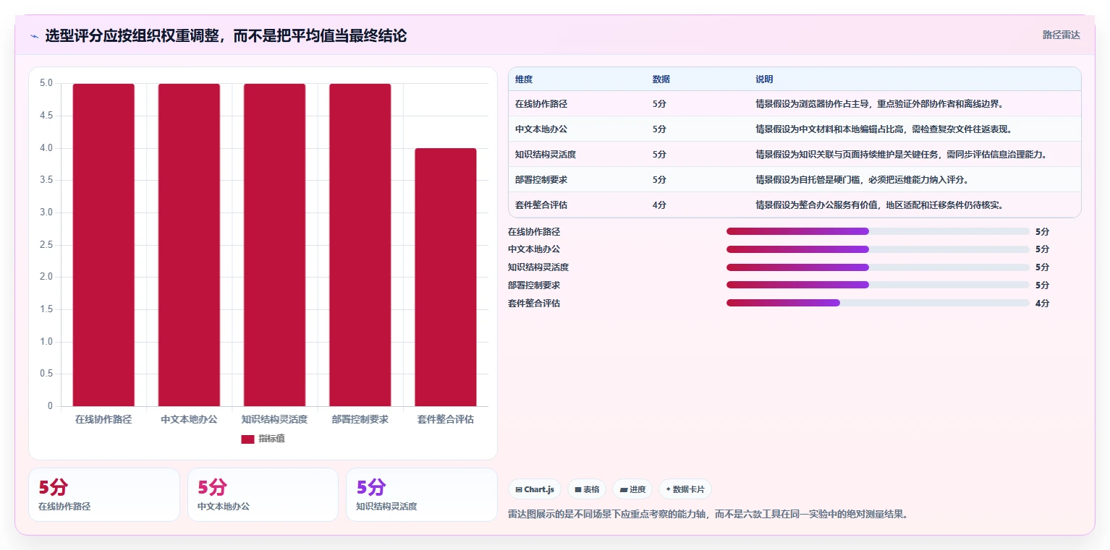Open the 知识结构灵活度 5分 stat card
The height and width of the screenshot is (550, 1110).
click(x=422, y=494)
